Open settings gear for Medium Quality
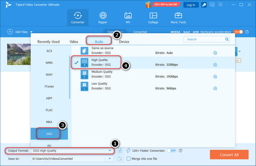 tap(215, 76)
